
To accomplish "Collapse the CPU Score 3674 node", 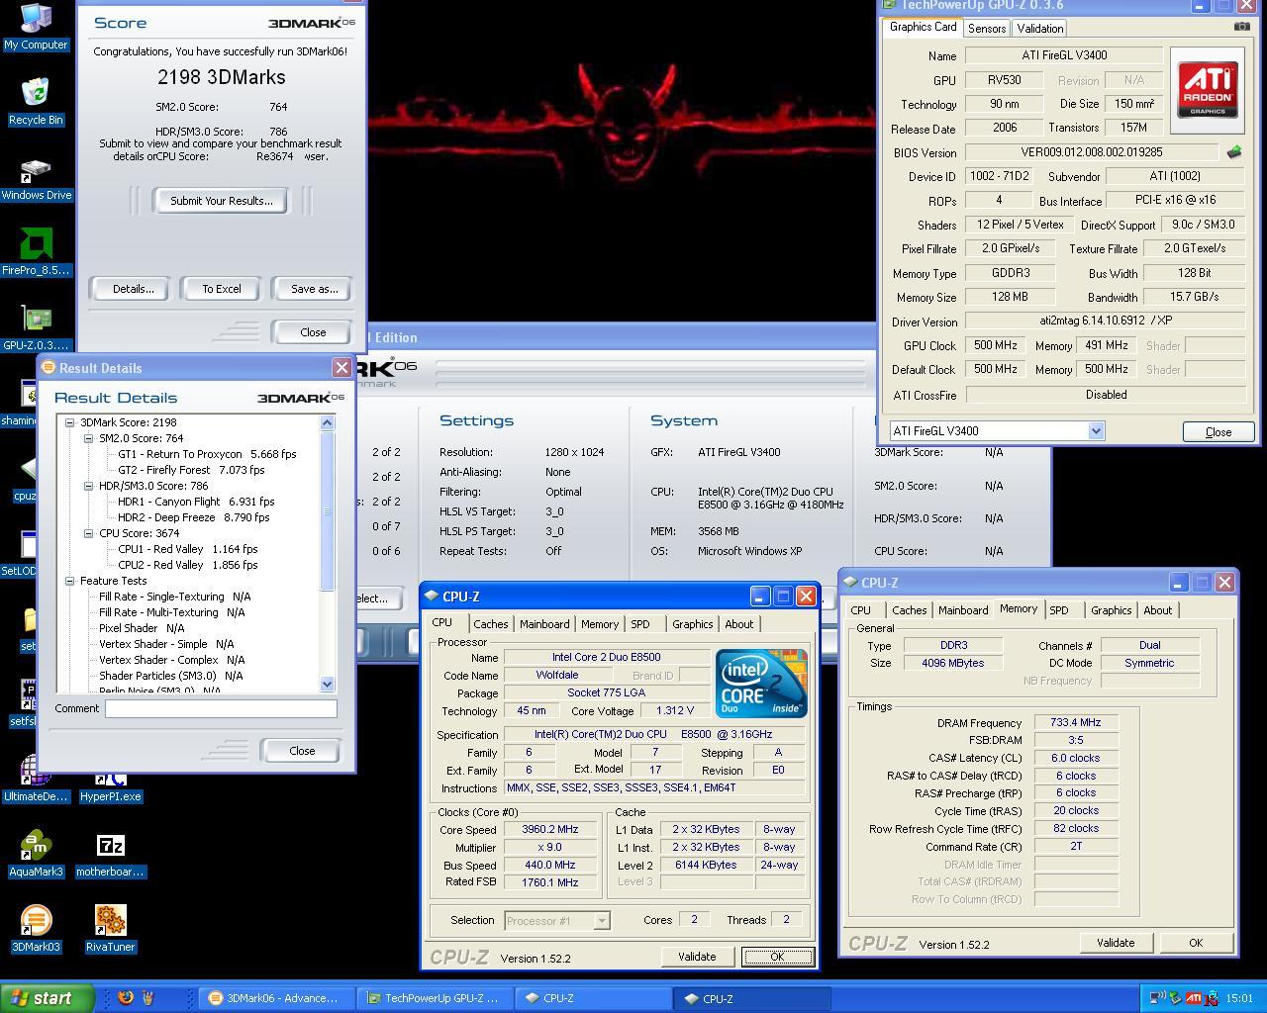I will point(88,533).
